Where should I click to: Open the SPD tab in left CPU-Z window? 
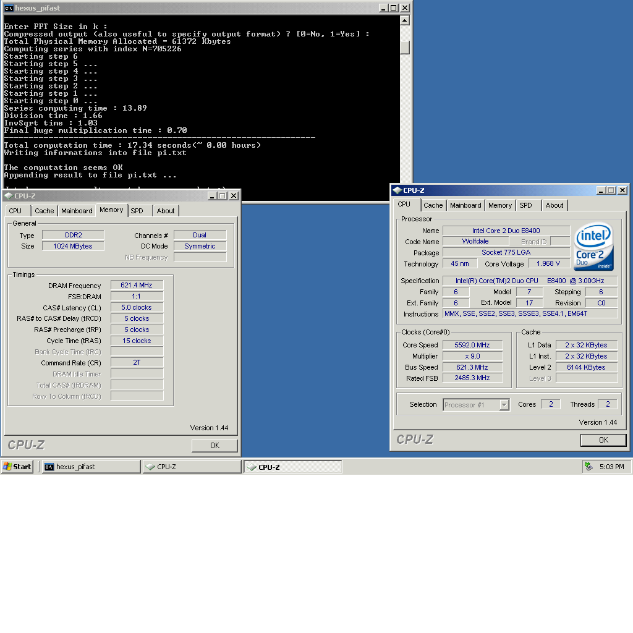137,211
